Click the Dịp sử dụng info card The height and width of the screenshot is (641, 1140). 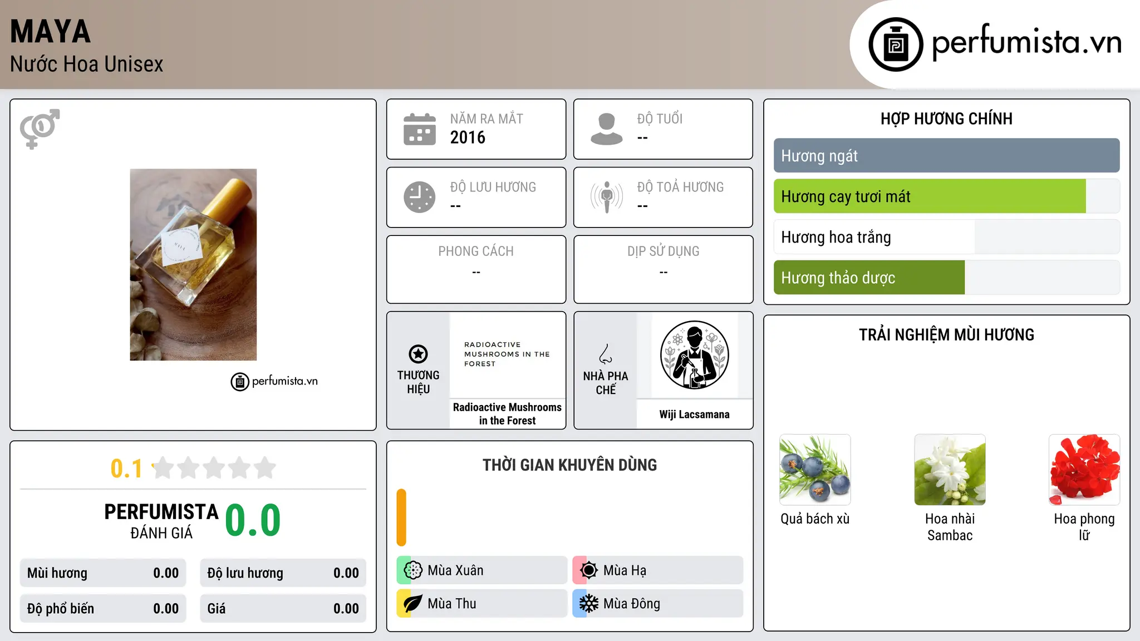663,269
